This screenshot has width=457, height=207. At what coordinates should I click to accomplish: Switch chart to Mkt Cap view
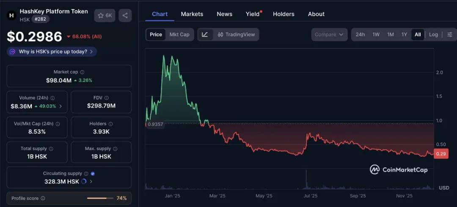click(179, 35)
